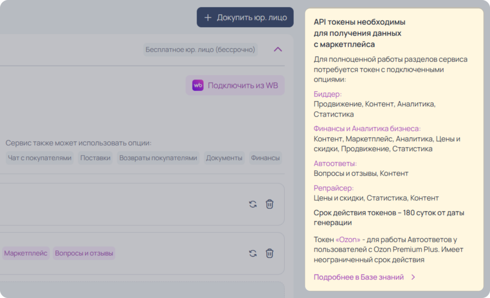The height and width of the screenshot is (298, 490).
Task: Click the Маркетплейс tag
Action: click(x=26, y=254)
